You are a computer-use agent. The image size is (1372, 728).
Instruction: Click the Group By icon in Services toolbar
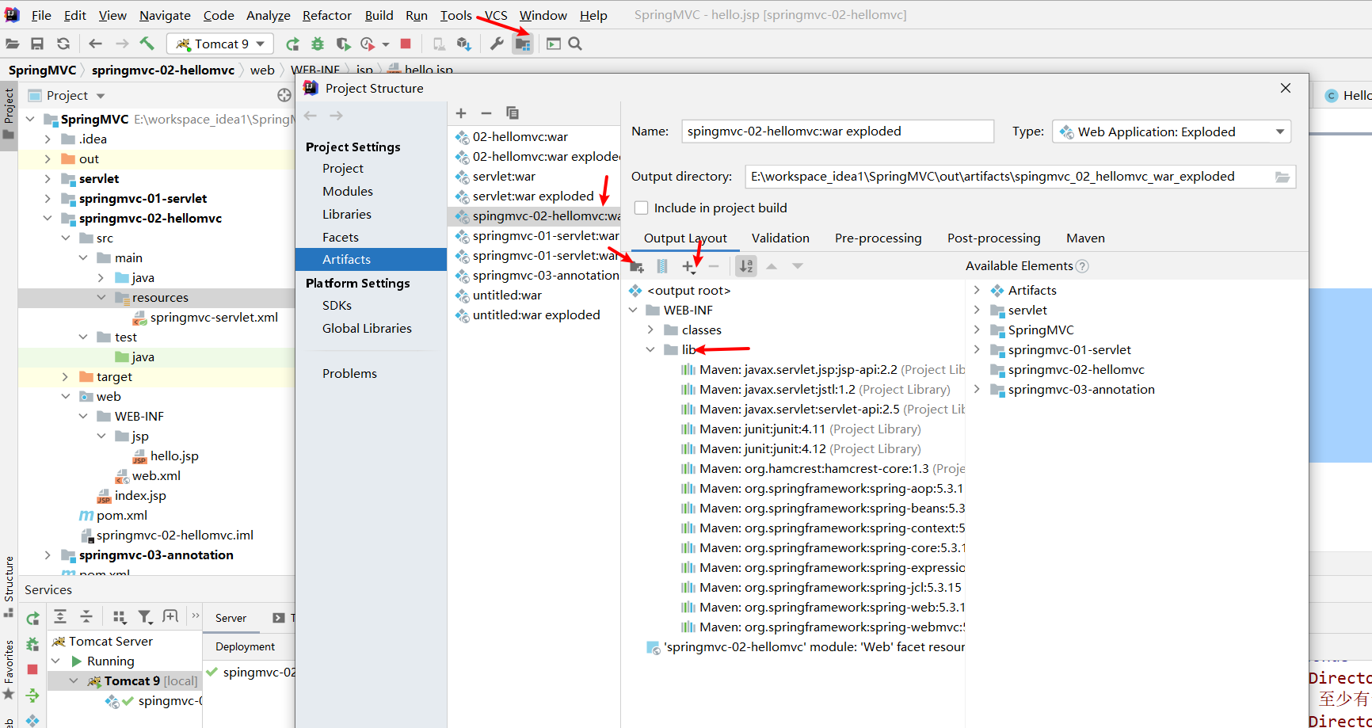[119, 616]
